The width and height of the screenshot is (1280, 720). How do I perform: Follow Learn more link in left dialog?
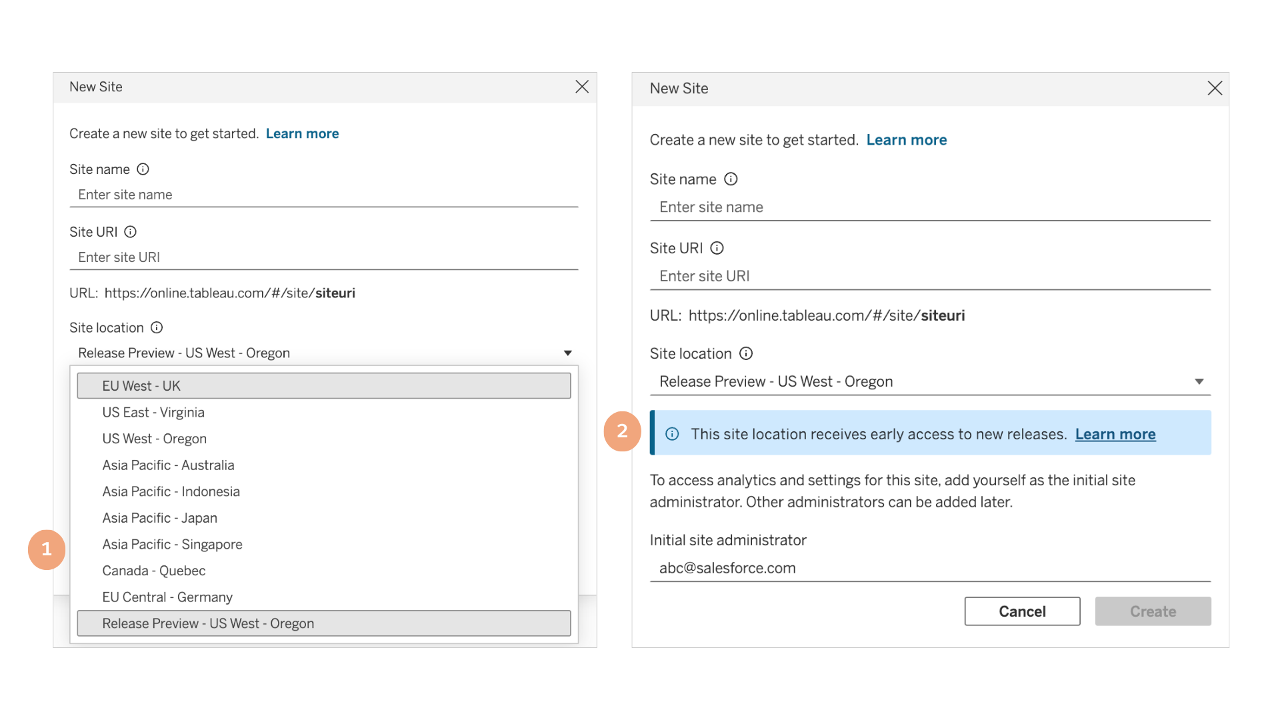(x=302, y=134)
